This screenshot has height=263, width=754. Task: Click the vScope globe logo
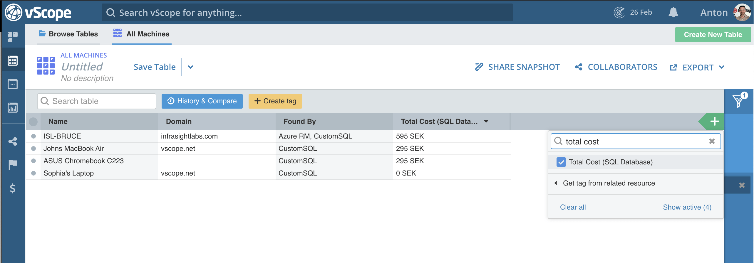14,12
